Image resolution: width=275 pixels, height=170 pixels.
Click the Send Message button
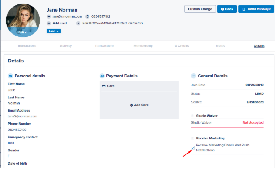coord(256,9)
